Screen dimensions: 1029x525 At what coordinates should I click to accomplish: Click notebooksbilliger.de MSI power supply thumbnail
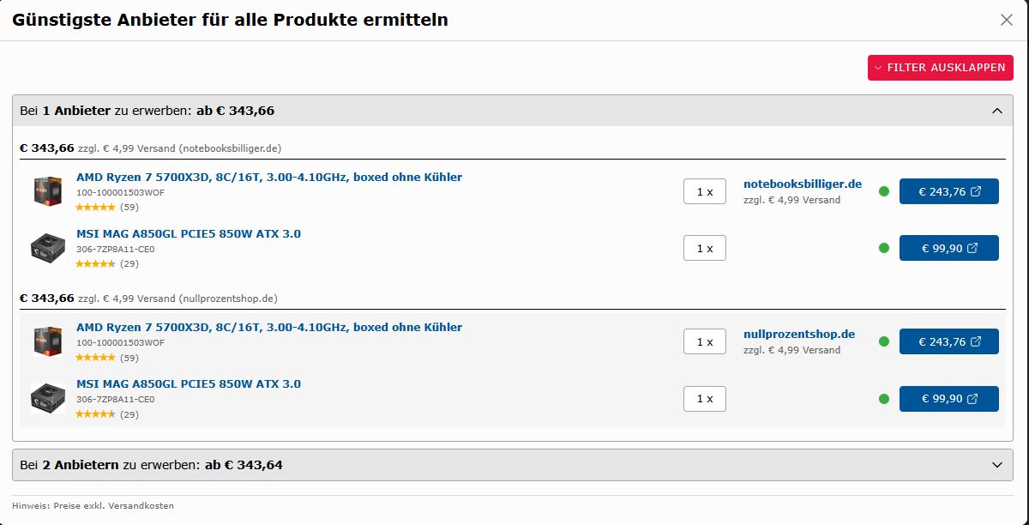coord(48,248)
